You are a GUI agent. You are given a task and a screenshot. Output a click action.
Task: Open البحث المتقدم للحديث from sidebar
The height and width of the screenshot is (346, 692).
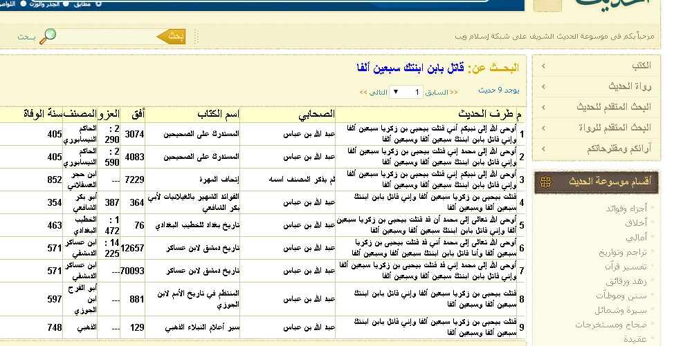pyautogui.click(x=597, y=107)
